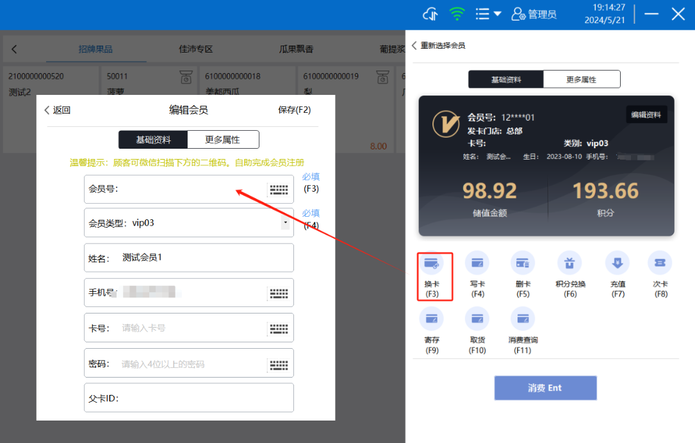This screenshot has height=443, width=695.
Task: Click the gold V member logo
Action: click(446, 124)
